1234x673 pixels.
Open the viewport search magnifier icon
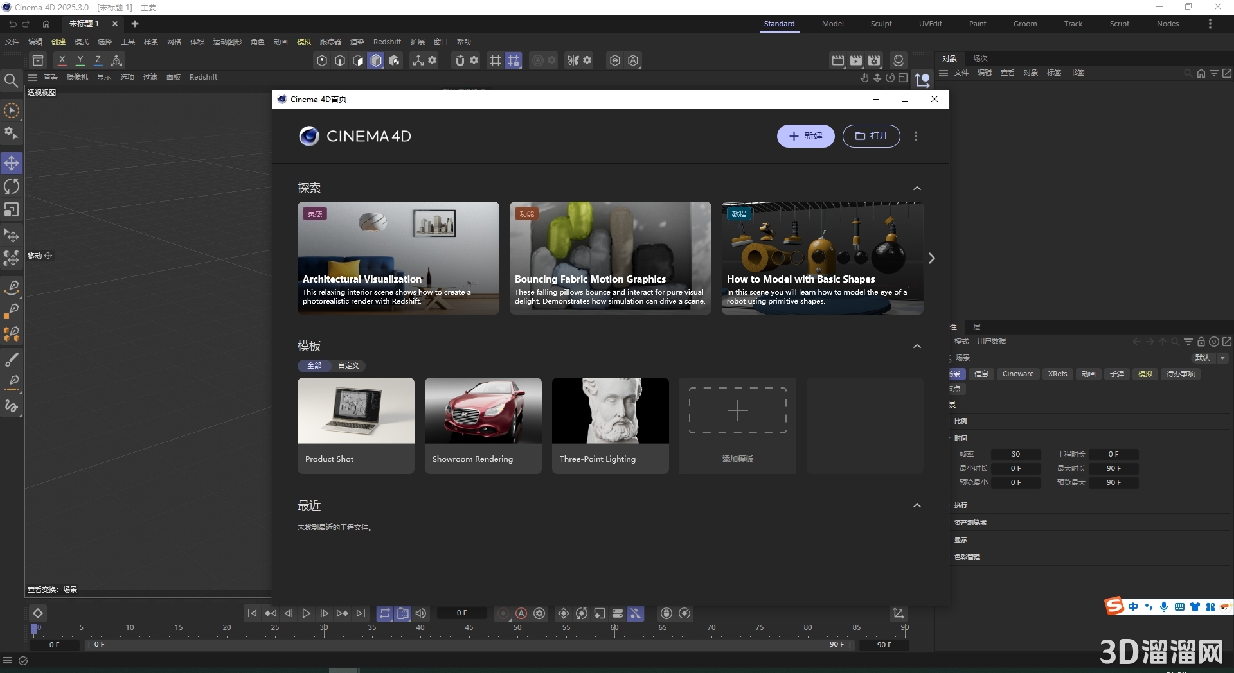11,80
